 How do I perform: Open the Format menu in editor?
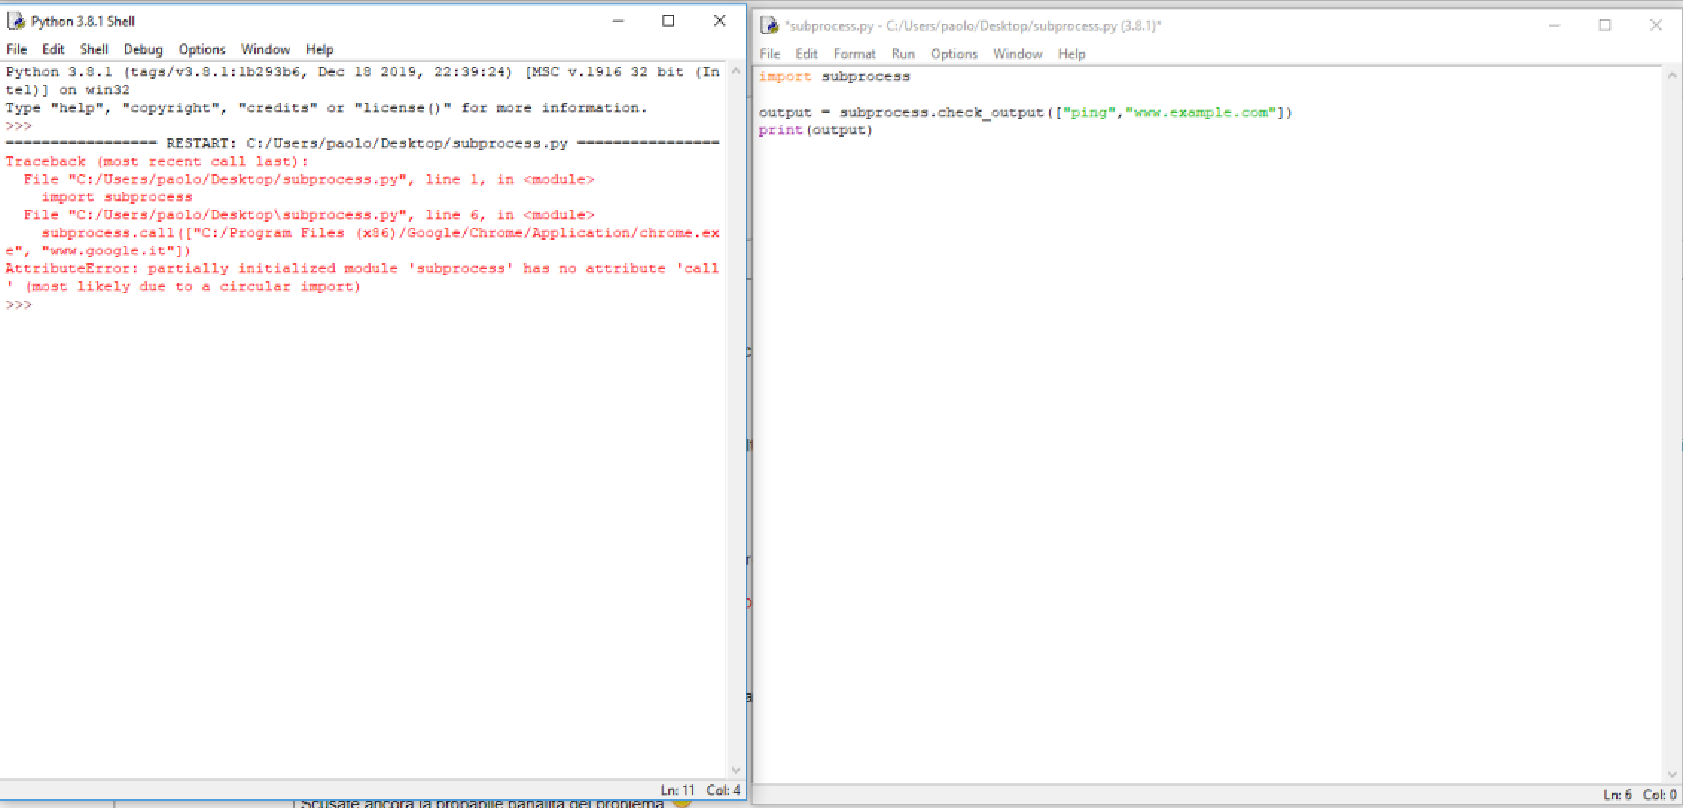pos(854,54)
